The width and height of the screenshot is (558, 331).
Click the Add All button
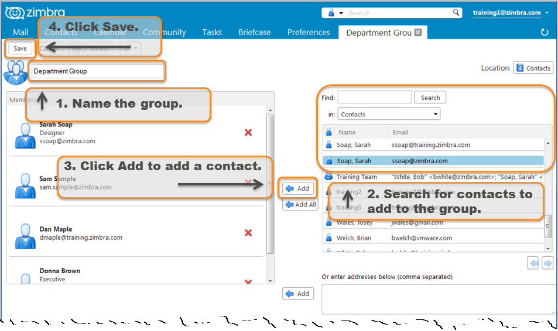coord(300,205)
